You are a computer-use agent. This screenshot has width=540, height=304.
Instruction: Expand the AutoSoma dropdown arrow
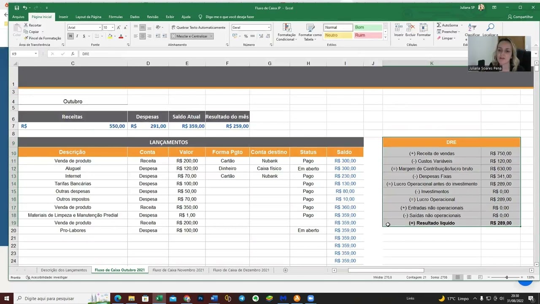pyautogui.click(x=461, y=25)
